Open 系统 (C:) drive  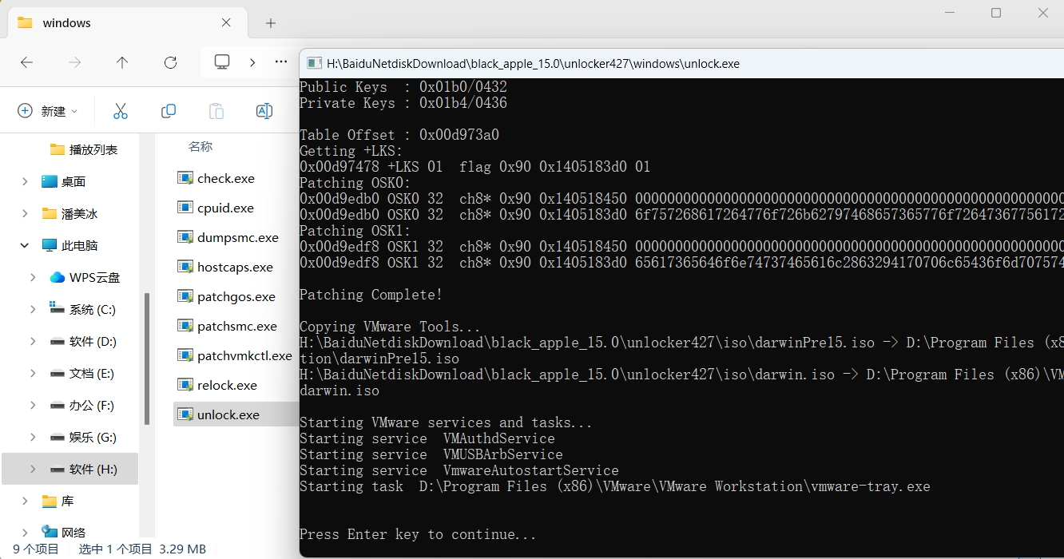point(82,309)
